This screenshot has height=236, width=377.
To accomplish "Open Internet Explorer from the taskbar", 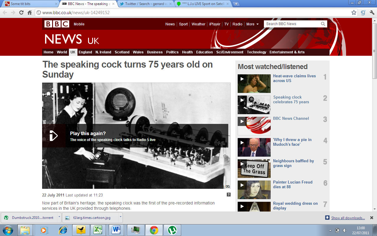I will [x=63, y=230].
